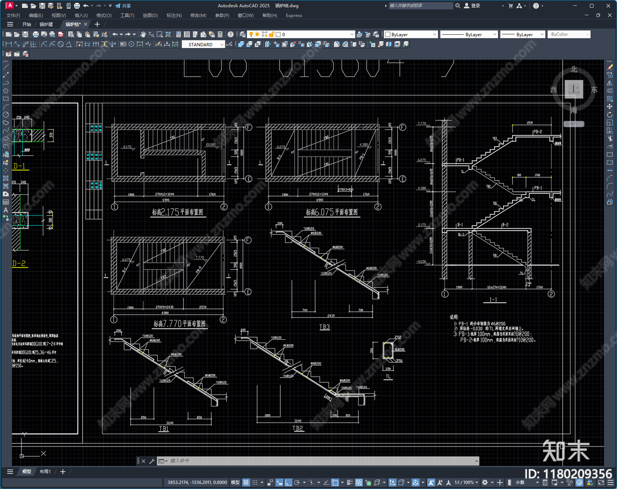
Task: Switch to the 锅炉建 drawing tab
Action: pos(46,24)
